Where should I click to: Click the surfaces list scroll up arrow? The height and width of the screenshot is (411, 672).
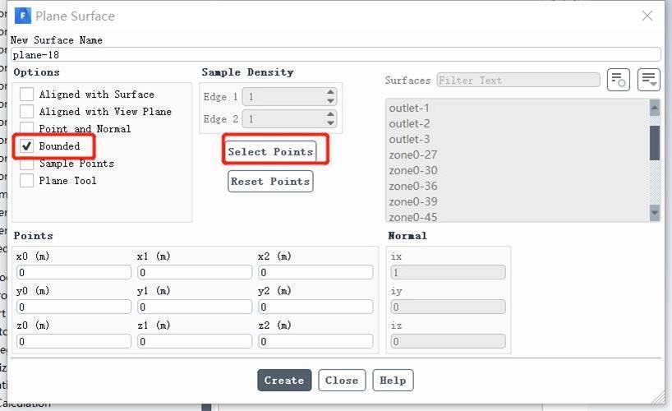click(x=655, y=108)
